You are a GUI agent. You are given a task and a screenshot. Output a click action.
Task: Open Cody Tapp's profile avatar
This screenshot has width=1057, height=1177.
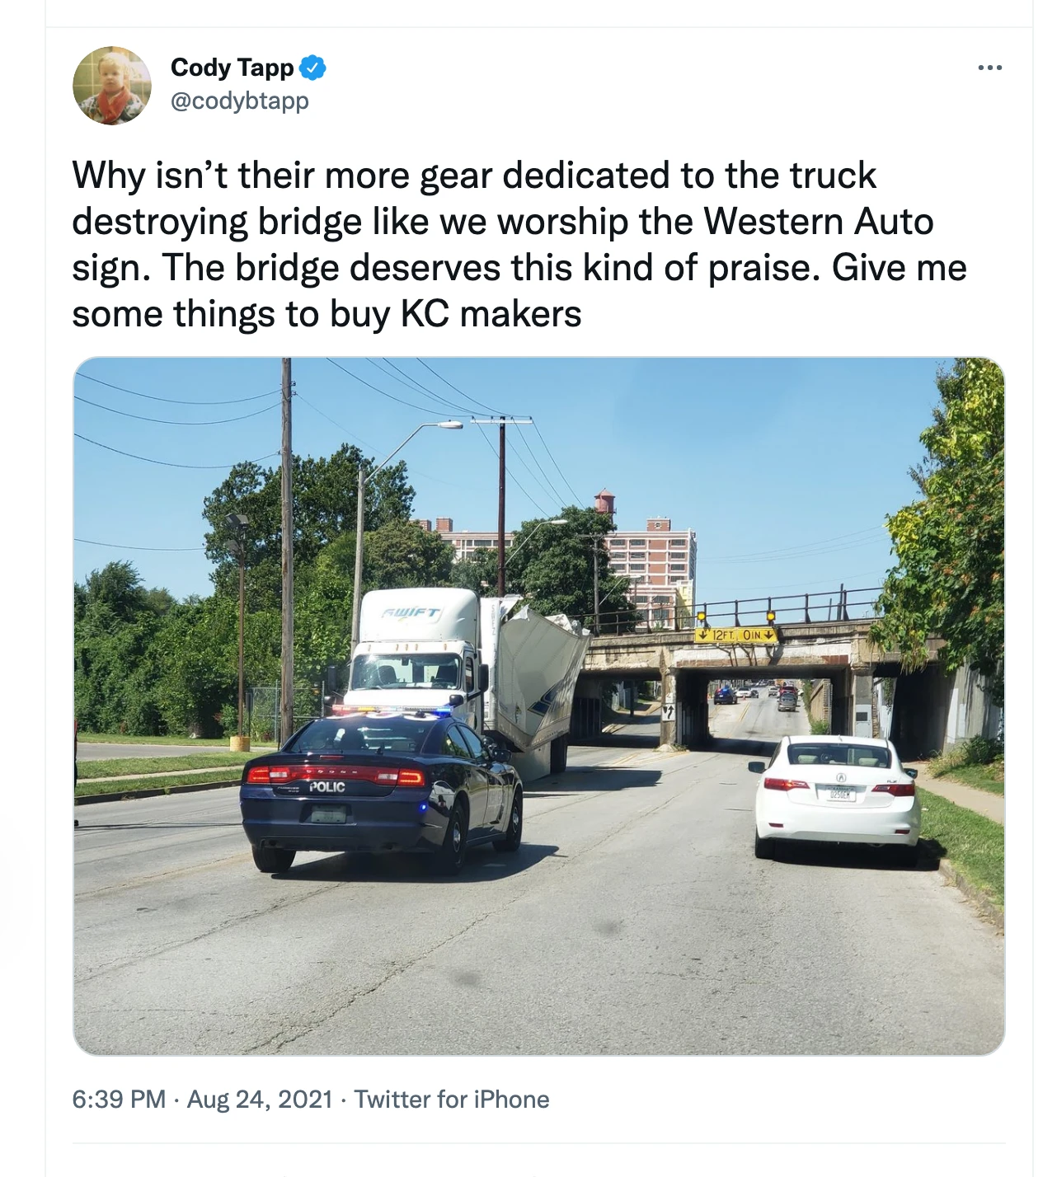[x=112, y=85]
